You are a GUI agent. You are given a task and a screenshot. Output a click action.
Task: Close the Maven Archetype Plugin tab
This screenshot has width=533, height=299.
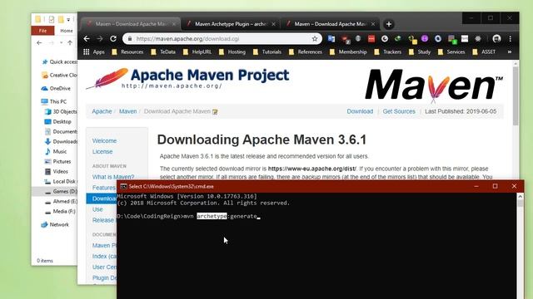coord(274,24)
